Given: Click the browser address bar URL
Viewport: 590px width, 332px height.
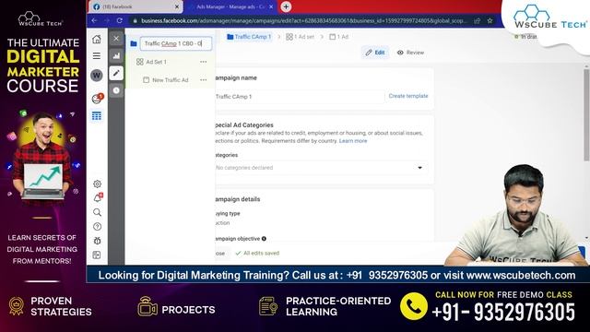Looking at the screenshot, I should (x=303, y=20).
